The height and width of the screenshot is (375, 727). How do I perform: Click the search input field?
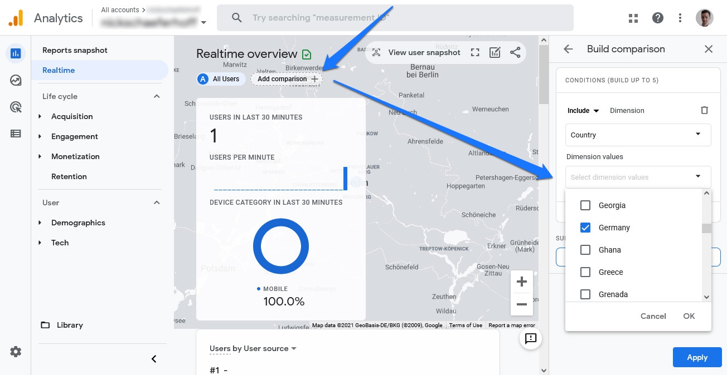tap(395, 18)
